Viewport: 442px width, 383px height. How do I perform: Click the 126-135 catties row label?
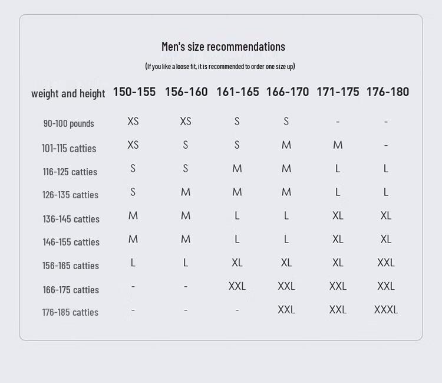[x=70, y=195]
